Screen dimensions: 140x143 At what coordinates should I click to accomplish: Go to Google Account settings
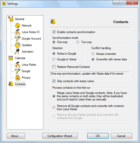(x=31, y=39)
